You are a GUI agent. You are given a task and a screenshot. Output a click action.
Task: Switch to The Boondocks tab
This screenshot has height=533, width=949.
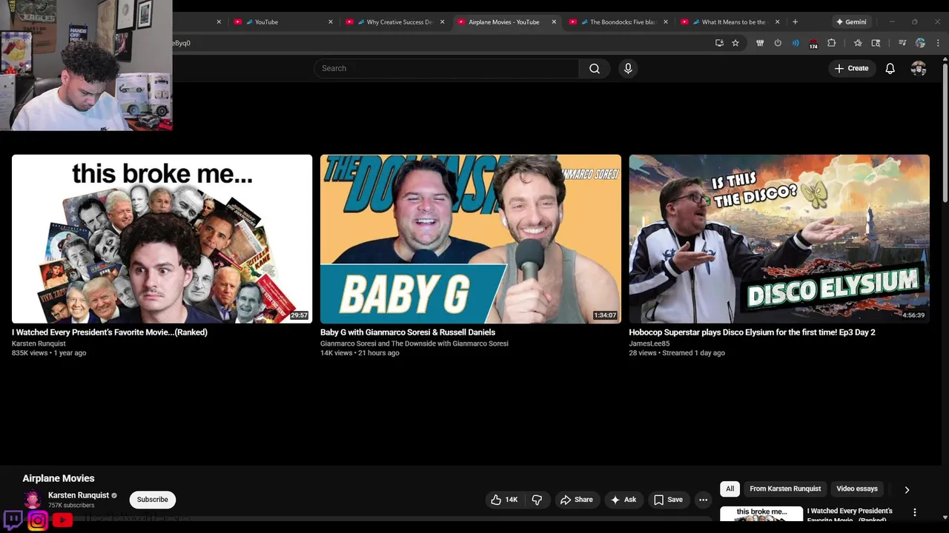click(617, 22)
